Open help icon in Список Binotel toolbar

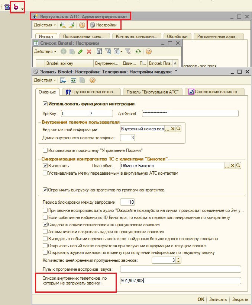[149, 51]
